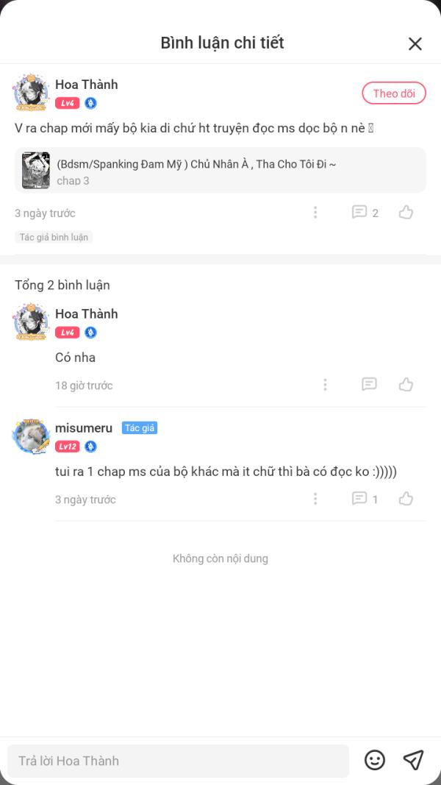Click Lv12 badge under misumeru
This screenshot has height=785, width=441.
68,447
